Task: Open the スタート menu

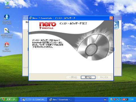Action: (9, 99)
